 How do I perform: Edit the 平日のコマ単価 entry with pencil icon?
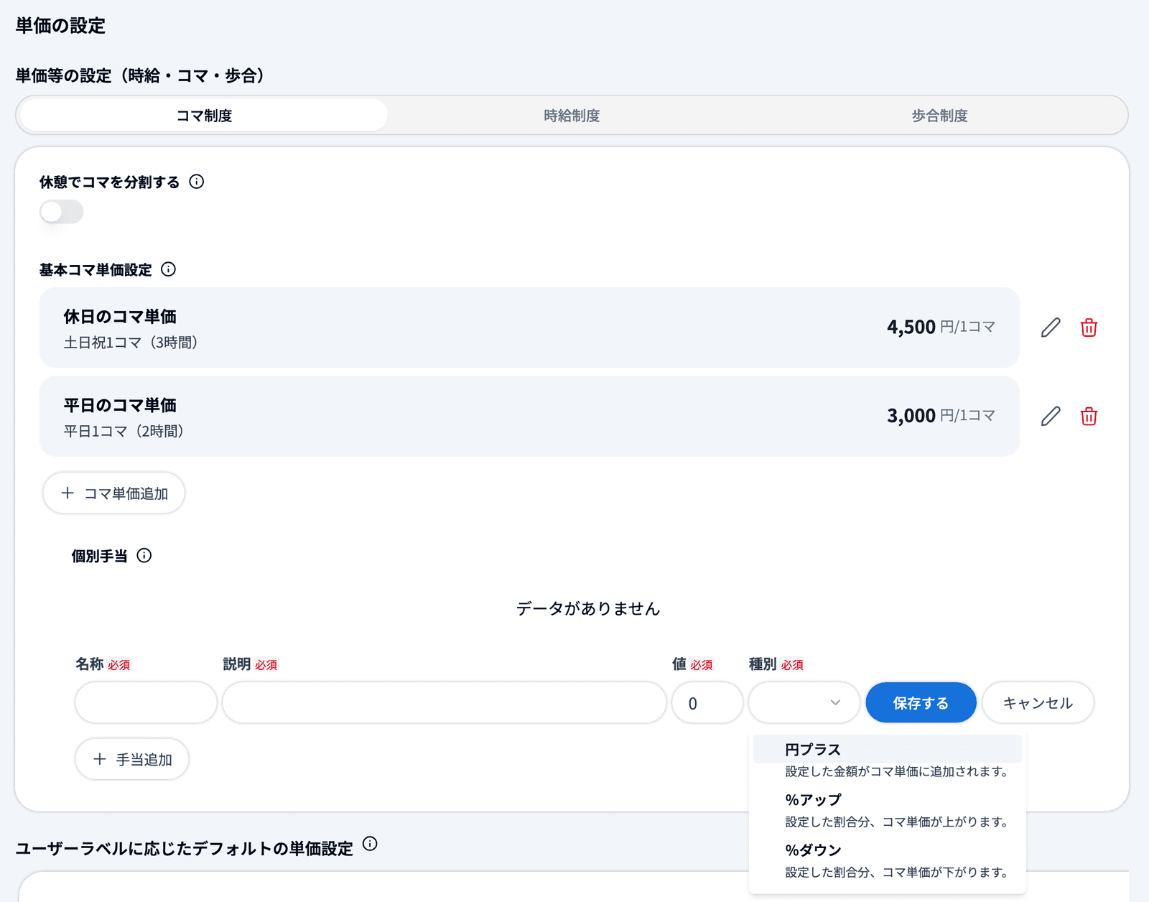pyautogui.click(x=1051, y=416)
